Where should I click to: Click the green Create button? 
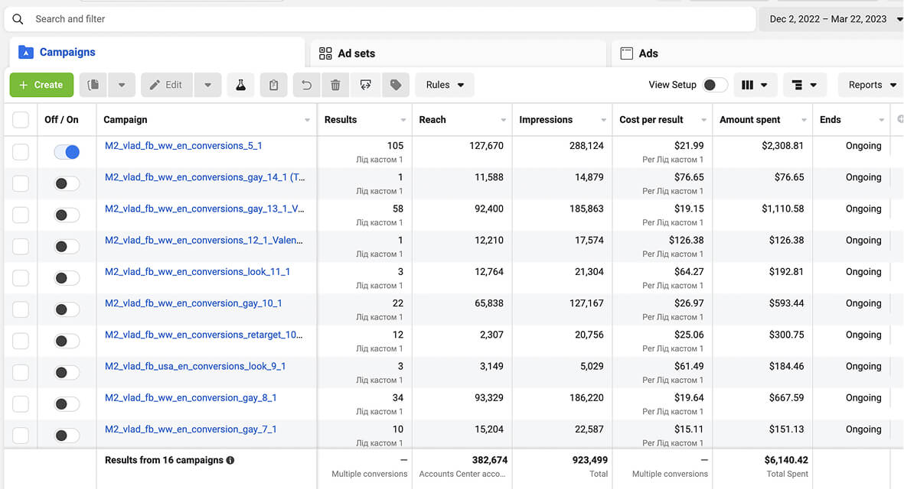point(41,85)
